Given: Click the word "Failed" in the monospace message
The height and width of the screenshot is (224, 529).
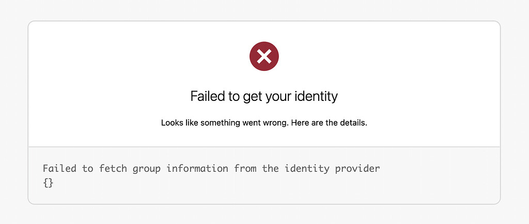Looking at the screenshot, I should pos(59,169).
